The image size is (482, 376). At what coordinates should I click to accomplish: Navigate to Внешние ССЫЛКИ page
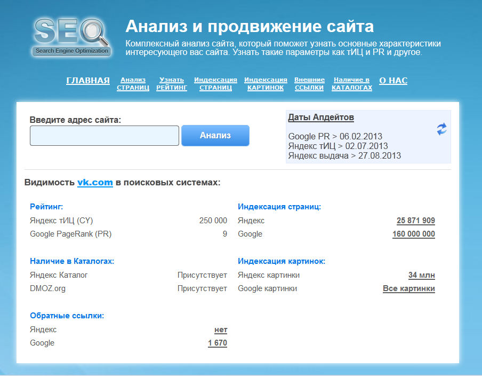point(309,84)
